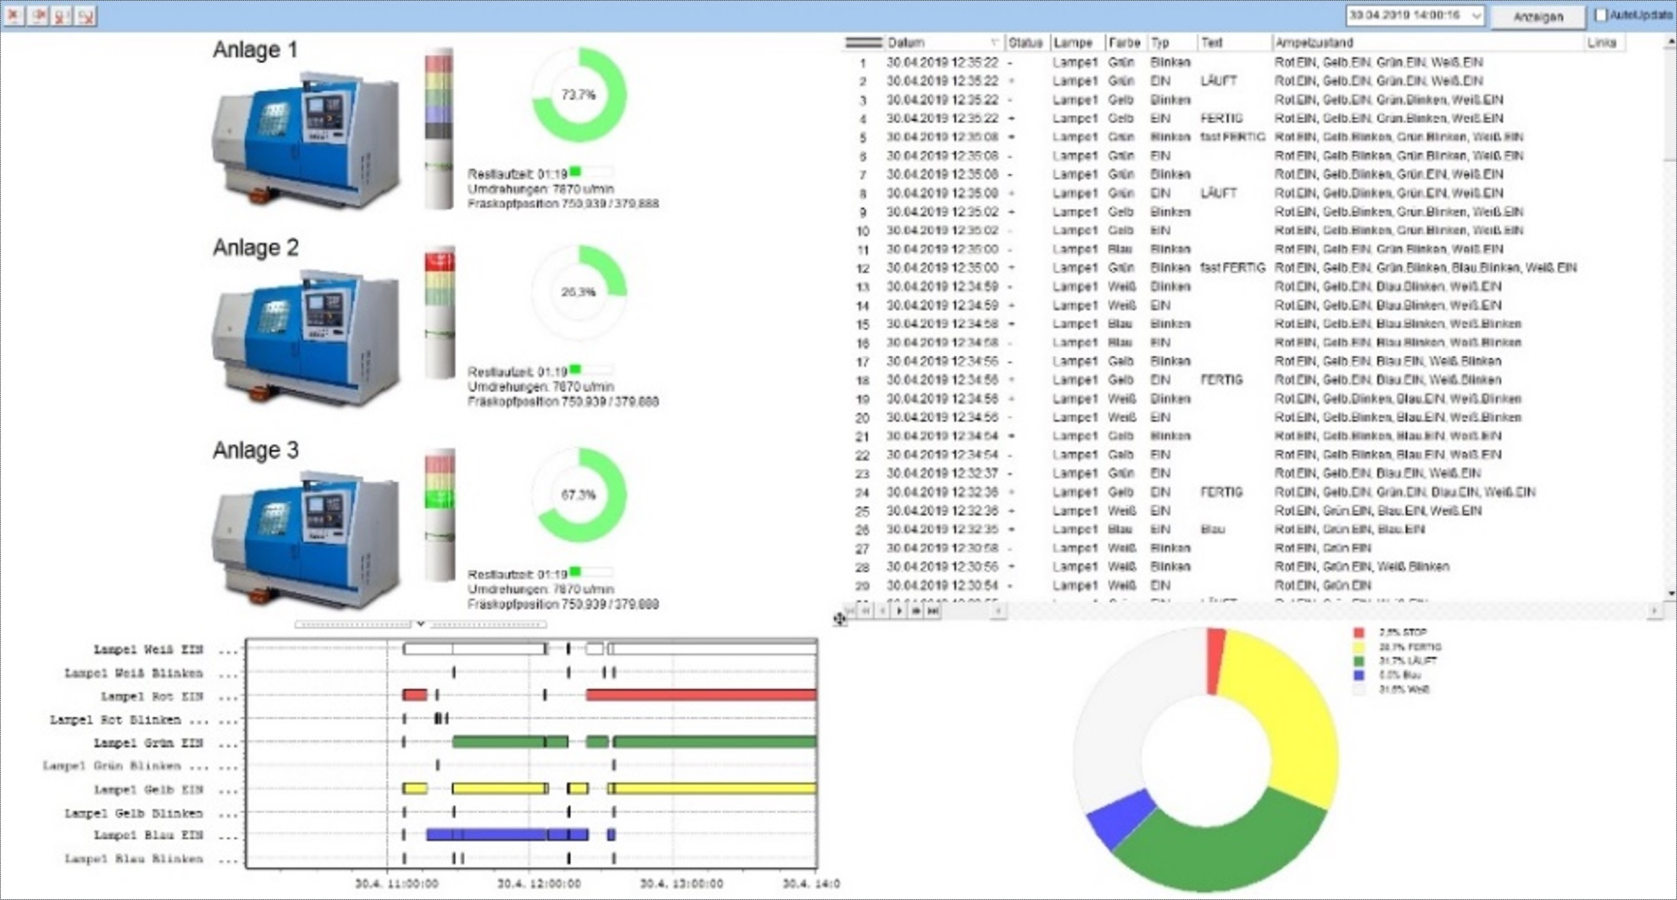Select the second delete icon in the top toolbar
Screen dimensions: 1677x900
tap(38, 16)
